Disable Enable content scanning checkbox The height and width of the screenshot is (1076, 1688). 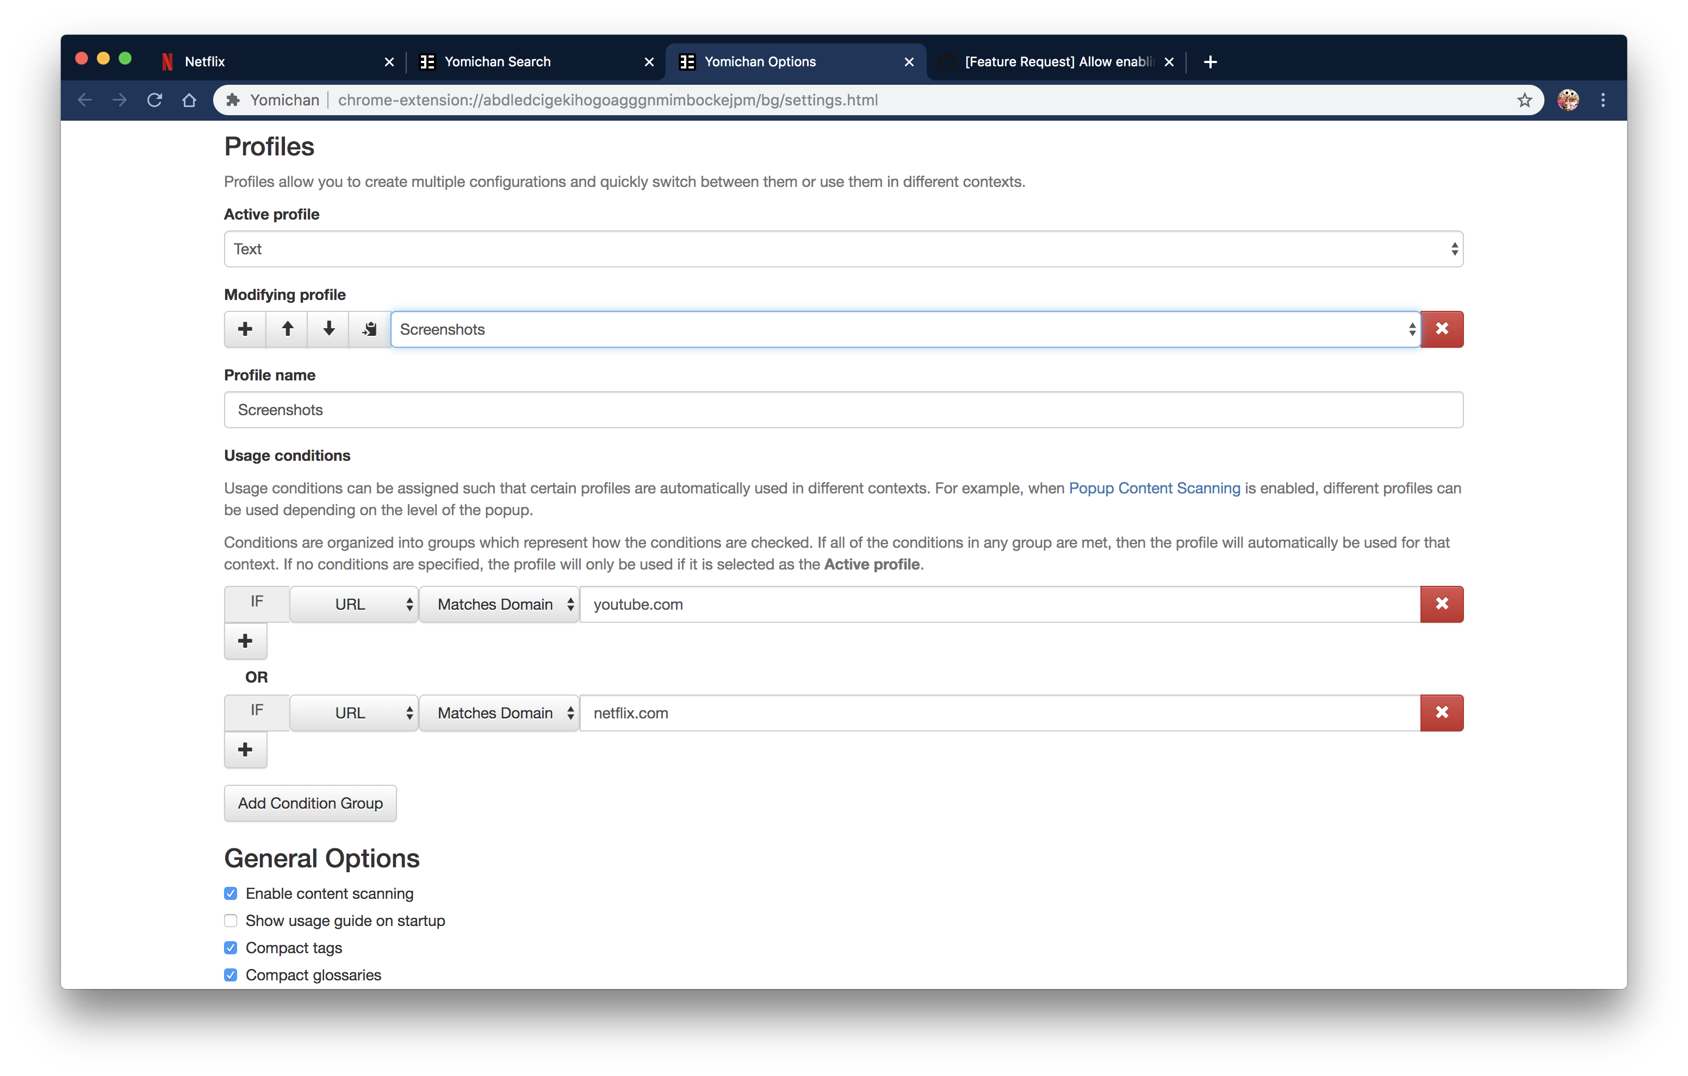(x=231, y=893)
